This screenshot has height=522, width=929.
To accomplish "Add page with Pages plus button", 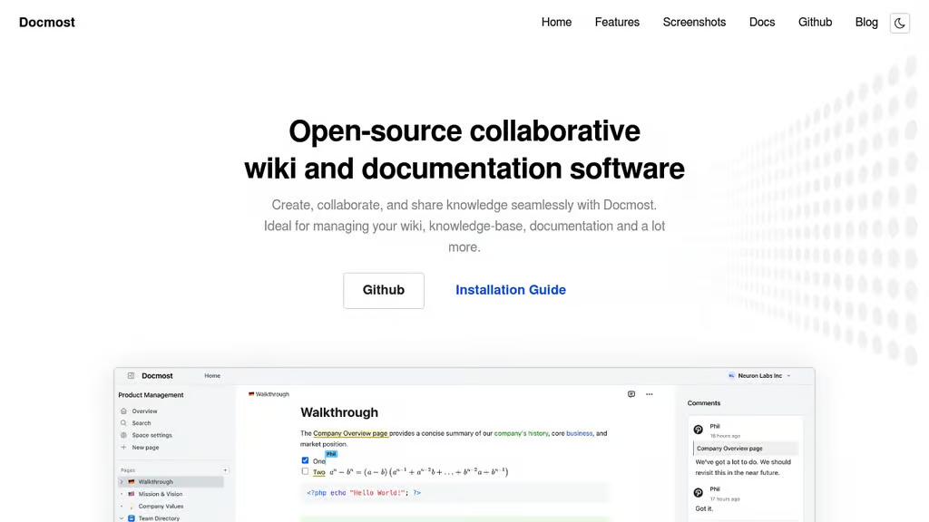I will (x=225, y=470).
